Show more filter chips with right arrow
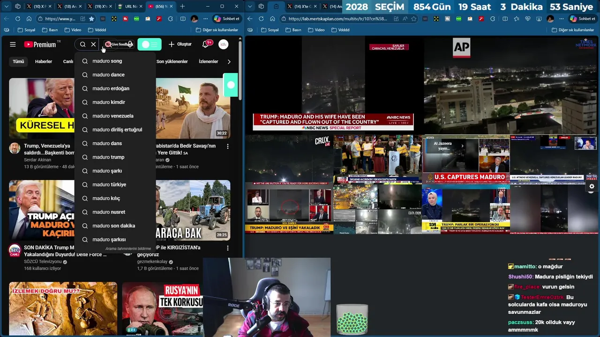This screenshot has height=337, width=600. [229, 61]
